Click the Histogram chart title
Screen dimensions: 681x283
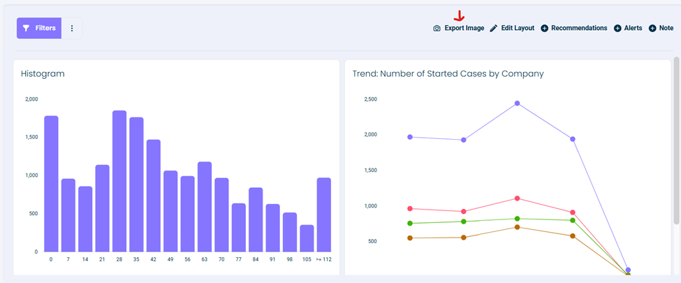[43, 74]
